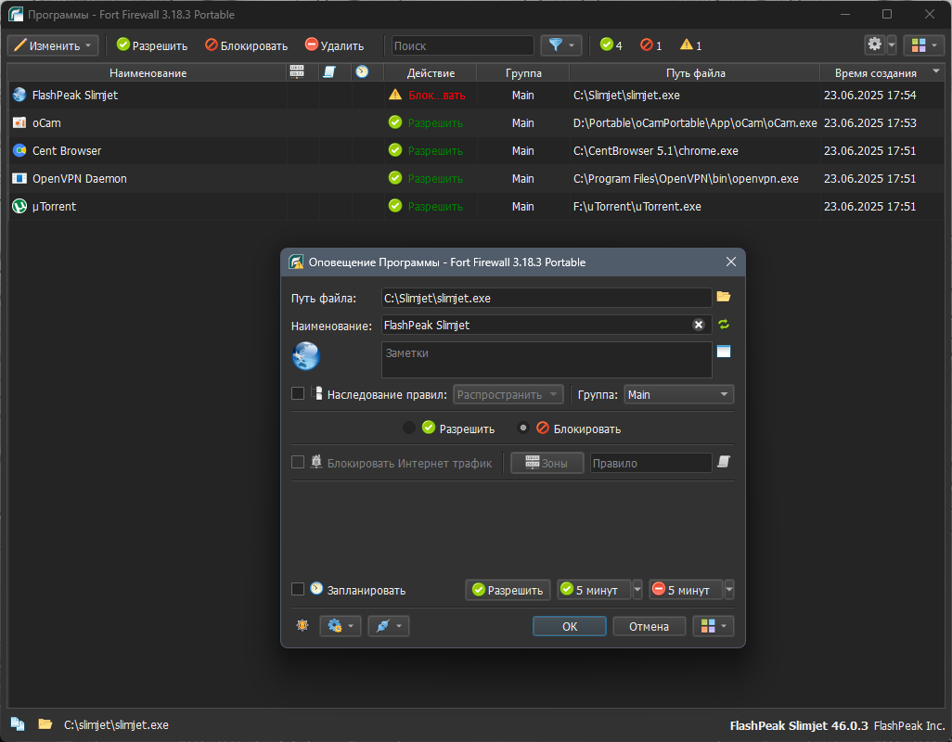Open the Группа Main dropdown
Image resolution: width=952 pixels, height=742 pixels.
click(679, 394)
